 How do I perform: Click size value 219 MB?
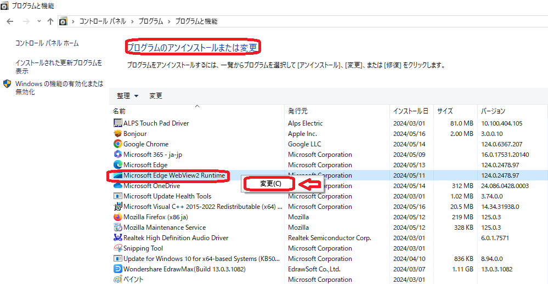click(463, 217)
